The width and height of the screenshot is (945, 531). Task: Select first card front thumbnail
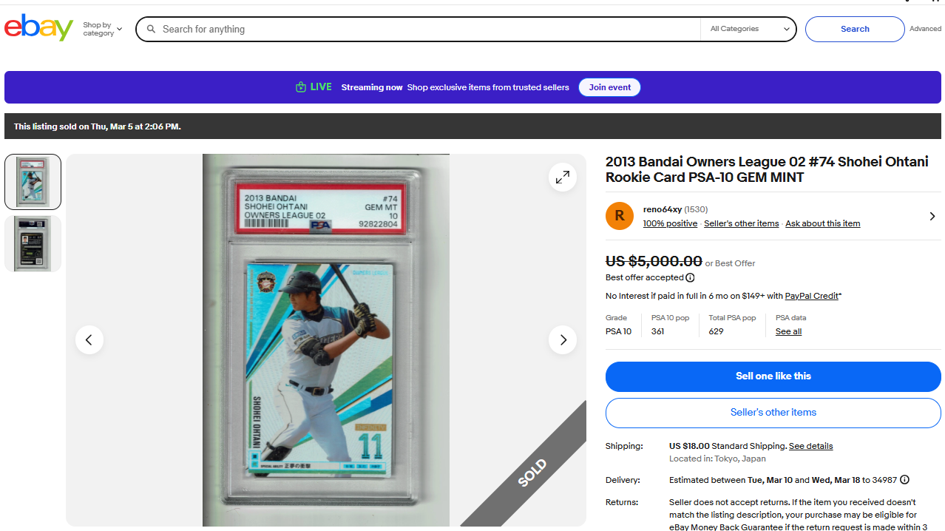(x=33, y=182)
